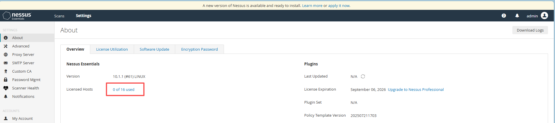Click the Nessus Essentials logo
Screen dimensions: 555x123
click(x=17, y=16)
